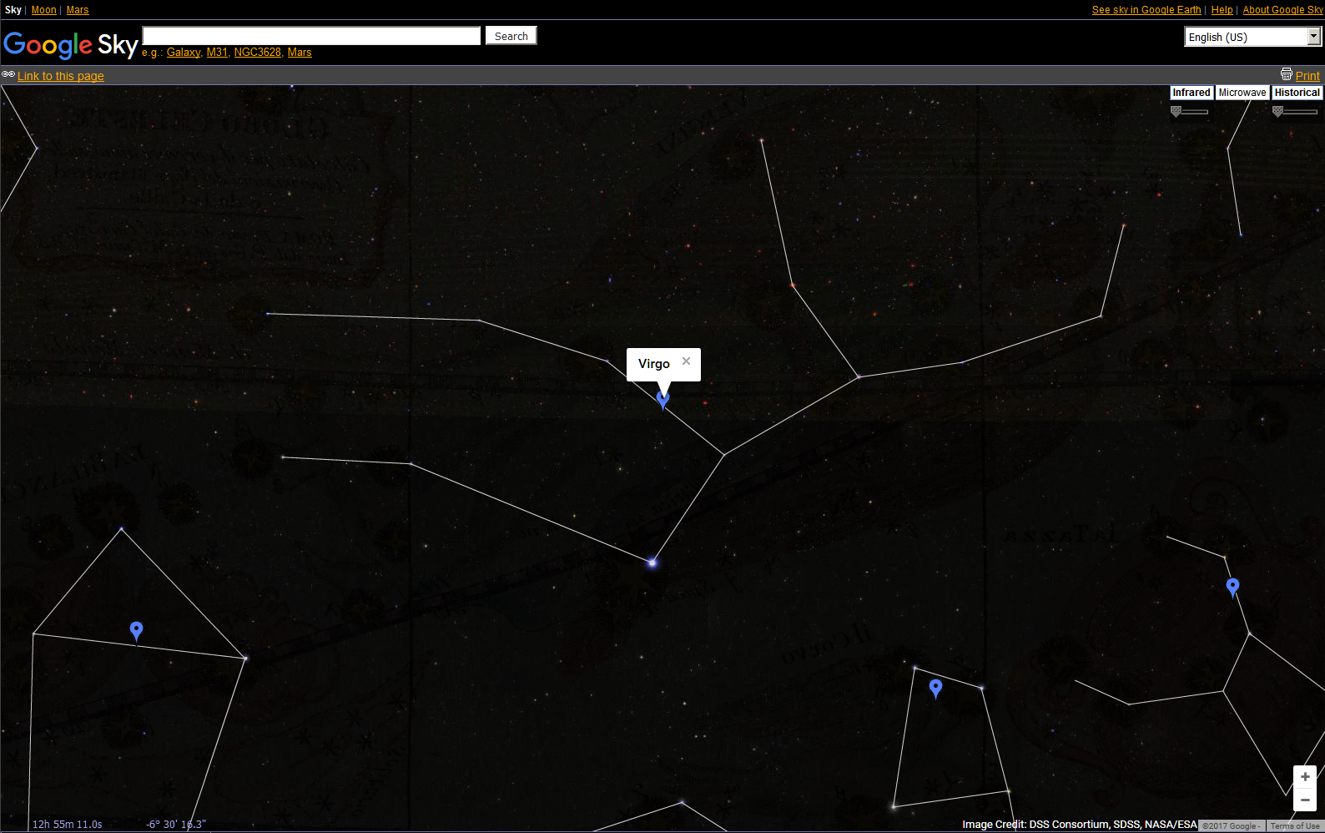Open See sky in Google Earth
The width and height of the screenshot is (1325, 833).
tap(1146, 10)
